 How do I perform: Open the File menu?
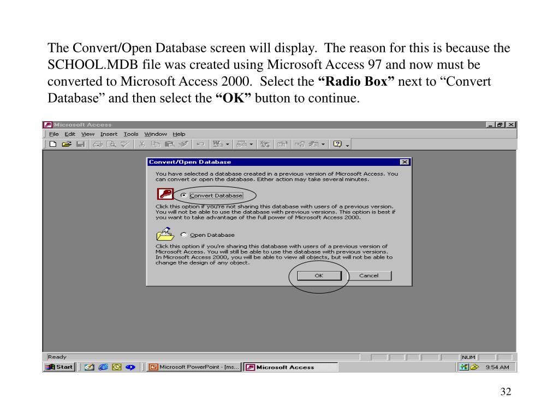click(54, 134)
